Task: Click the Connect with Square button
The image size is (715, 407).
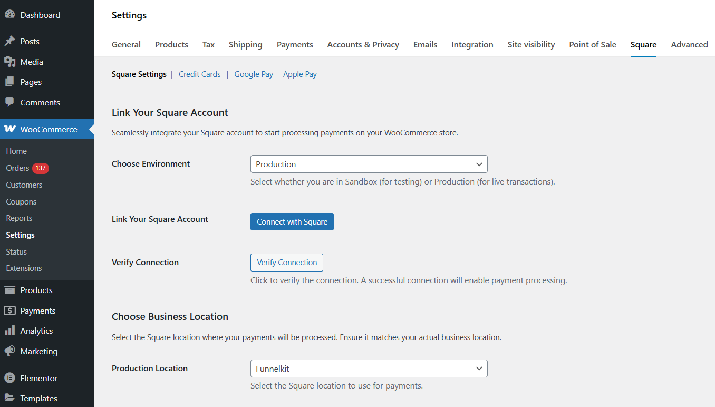Action: [x=292, y=222]
